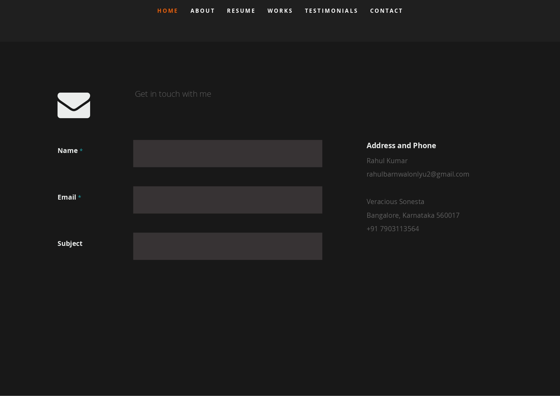Screen dimensions: 560x396
Task: Click the rahulbarnwalonlyu2@gmail.com email link
Action: point(418,174)
